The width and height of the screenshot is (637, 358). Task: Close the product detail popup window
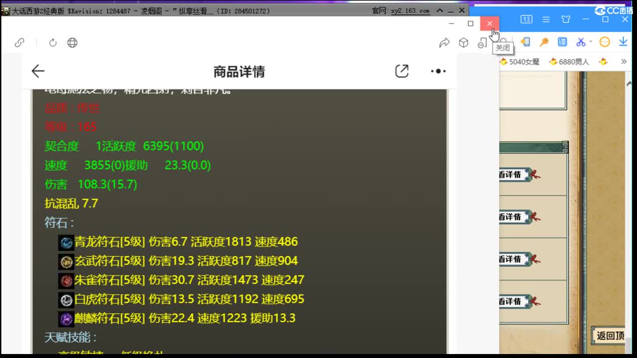[x=490, y=23]
